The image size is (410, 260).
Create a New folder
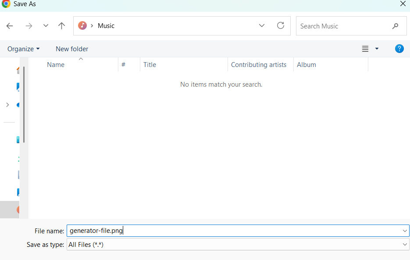(72, 49)
